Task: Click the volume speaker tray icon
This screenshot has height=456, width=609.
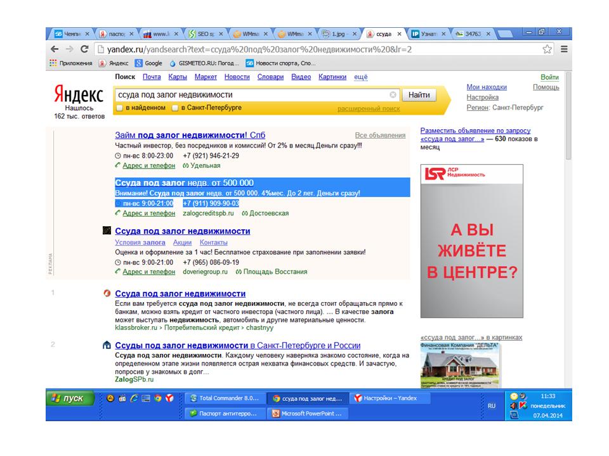Action: (x=514, y=406)
